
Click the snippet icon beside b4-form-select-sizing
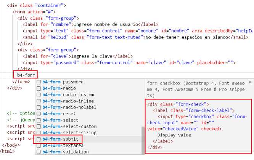[39, 133]
